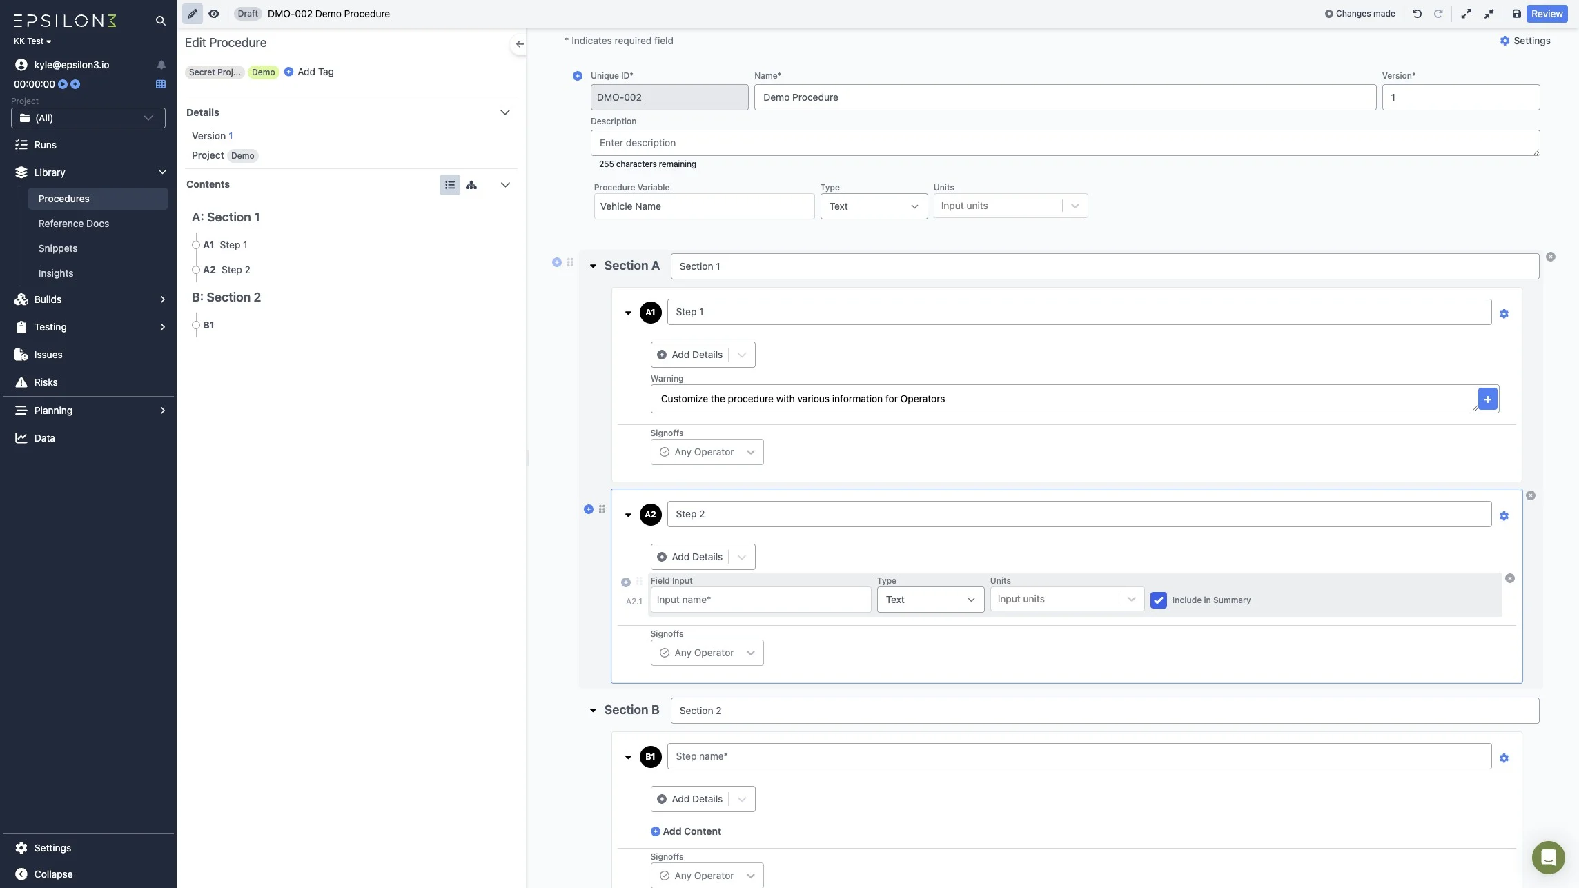Viewport: 1579px width, 888px height.
Task: Collapse Section B triangle
Action: pyautogui.click(x=593, y=710)
